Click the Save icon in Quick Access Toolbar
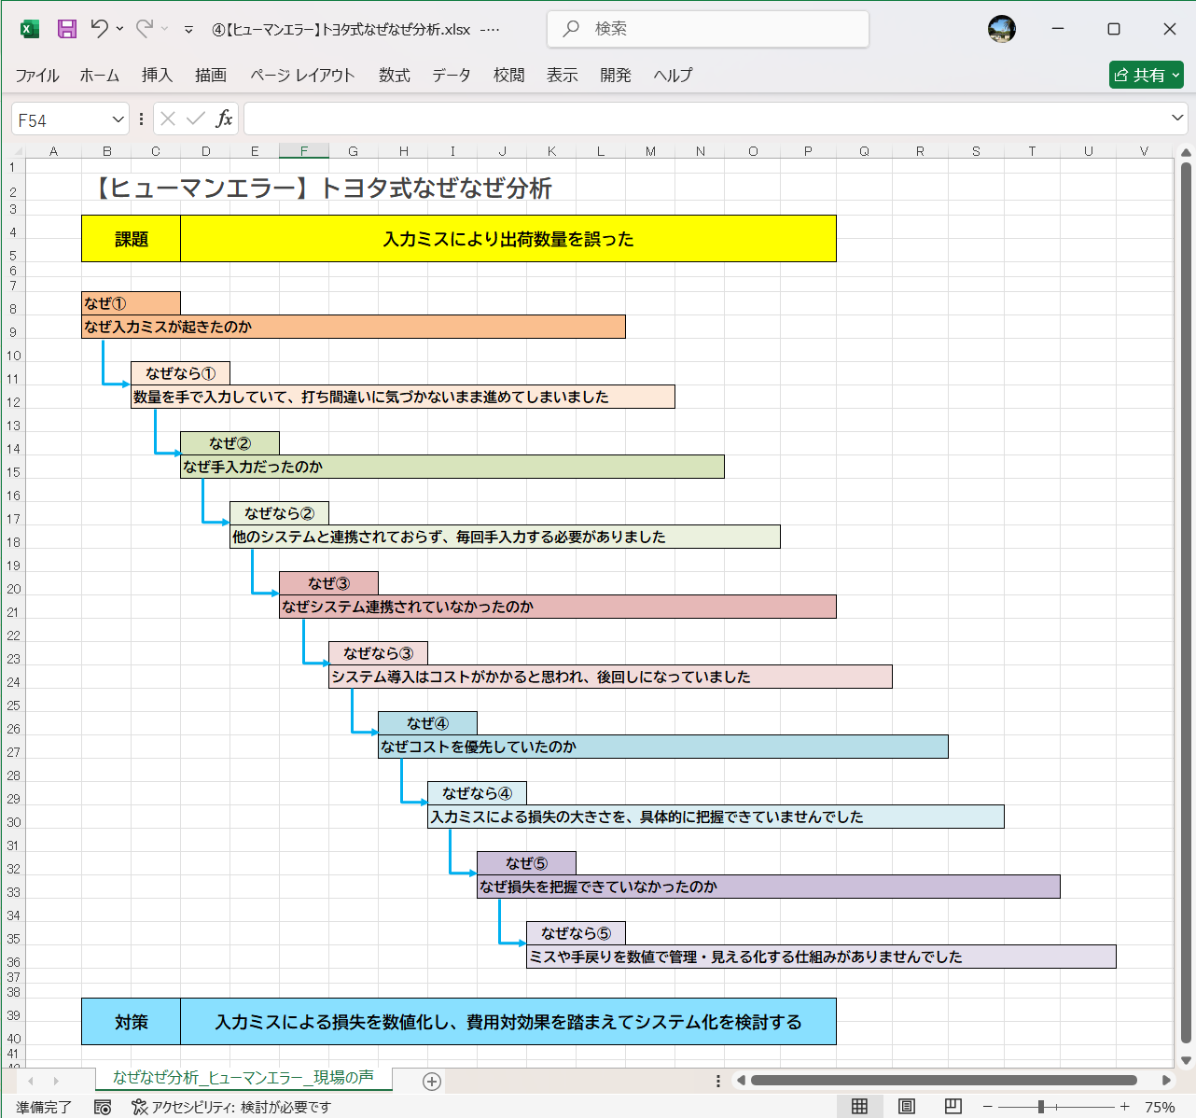The height and width of the screenshot is (1118, 1196). click(x=66, y=29)
